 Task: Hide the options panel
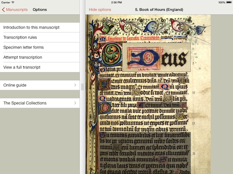tap(100, 10)
